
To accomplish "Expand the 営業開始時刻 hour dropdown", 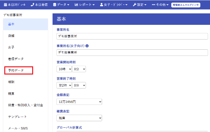I will tap(64, 69).
